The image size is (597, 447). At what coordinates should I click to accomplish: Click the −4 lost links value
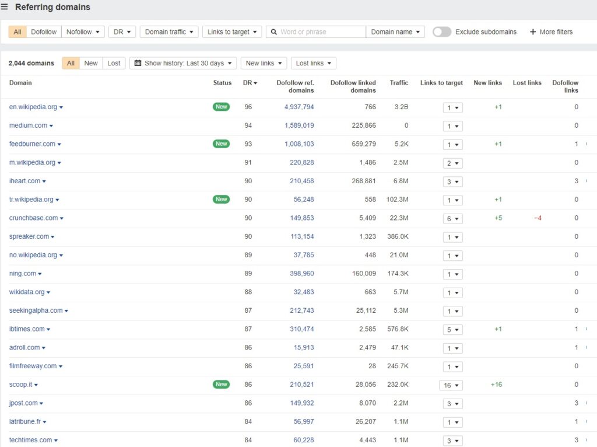(x=537, y=218)
